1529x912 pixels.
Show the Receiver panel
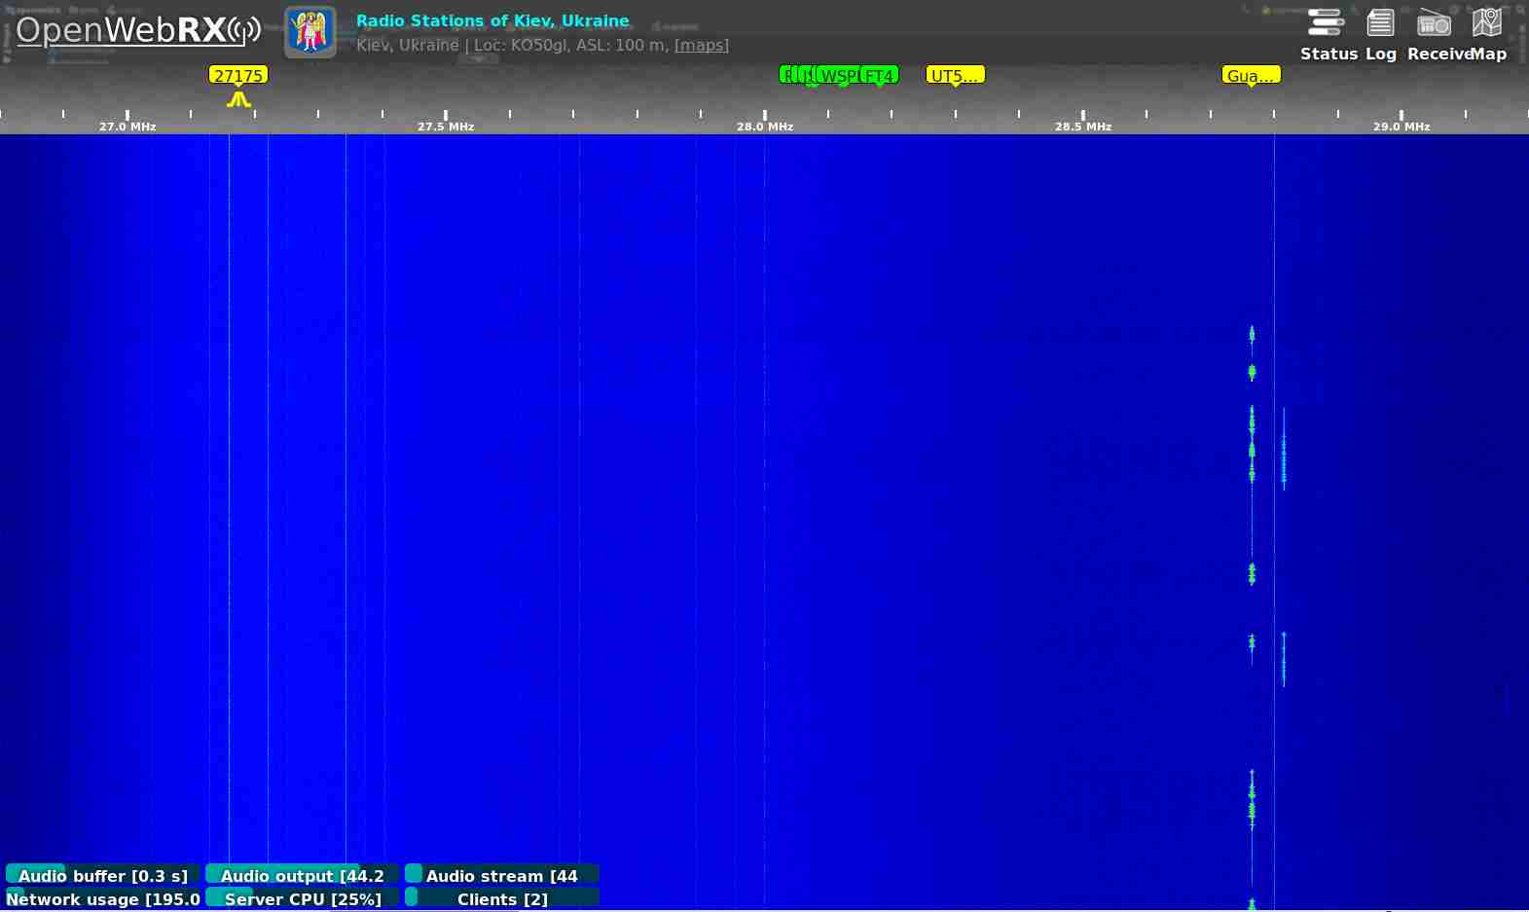[1434, 34]
